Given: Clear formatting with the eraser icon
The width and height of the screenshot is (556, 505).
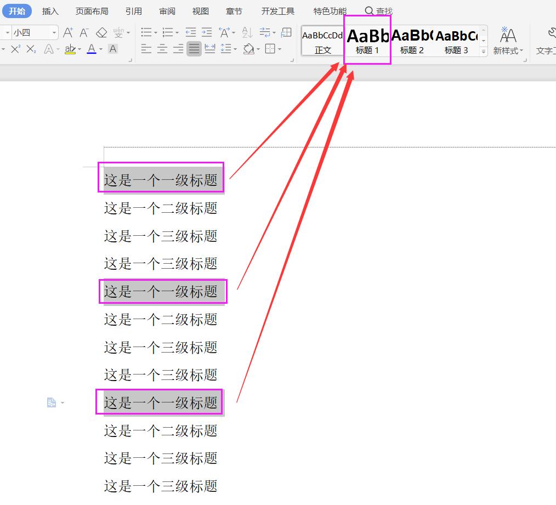Looking at the screenshot, I should 101,32.
